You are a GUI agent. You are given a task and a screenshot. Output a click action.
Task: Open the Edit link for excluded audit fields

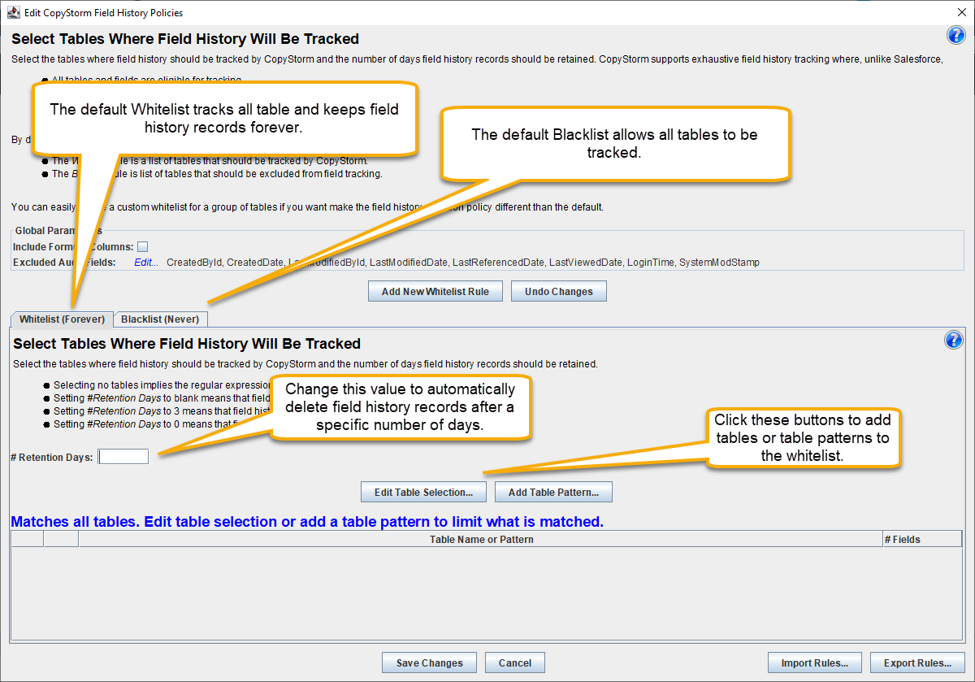(x=146, y=262)
